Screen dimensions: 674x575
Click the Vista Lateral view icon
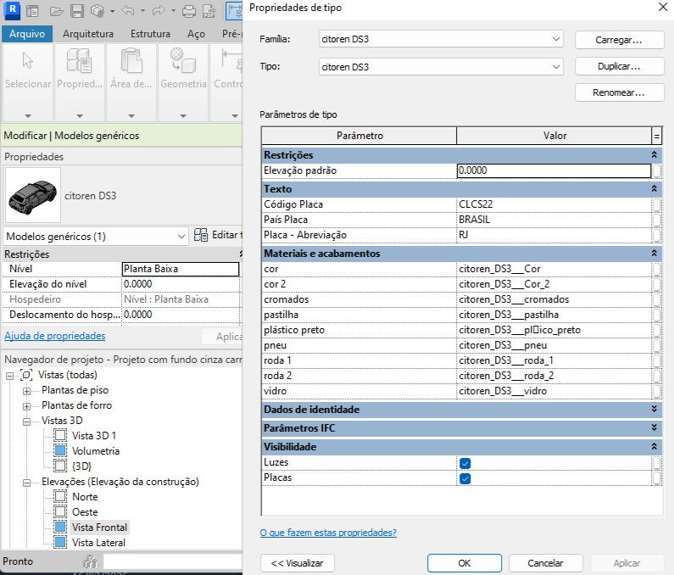[x=60, y=542]
